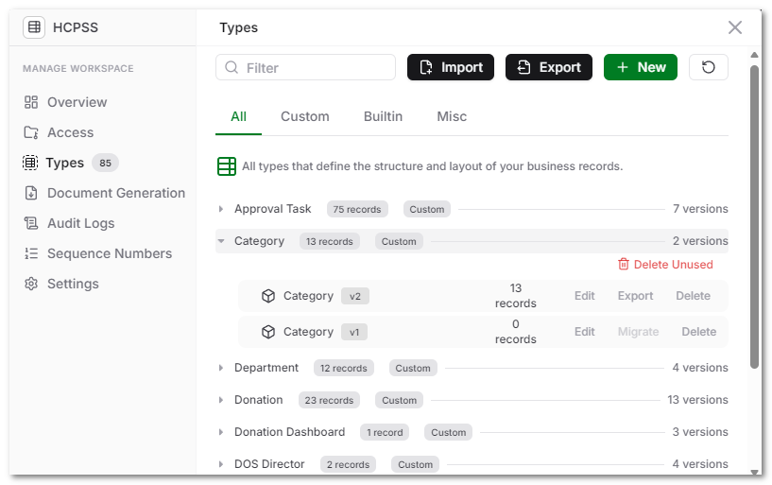Click the Overview sidebar icon
The image size is (772, 485).
[x=31, y=102]
